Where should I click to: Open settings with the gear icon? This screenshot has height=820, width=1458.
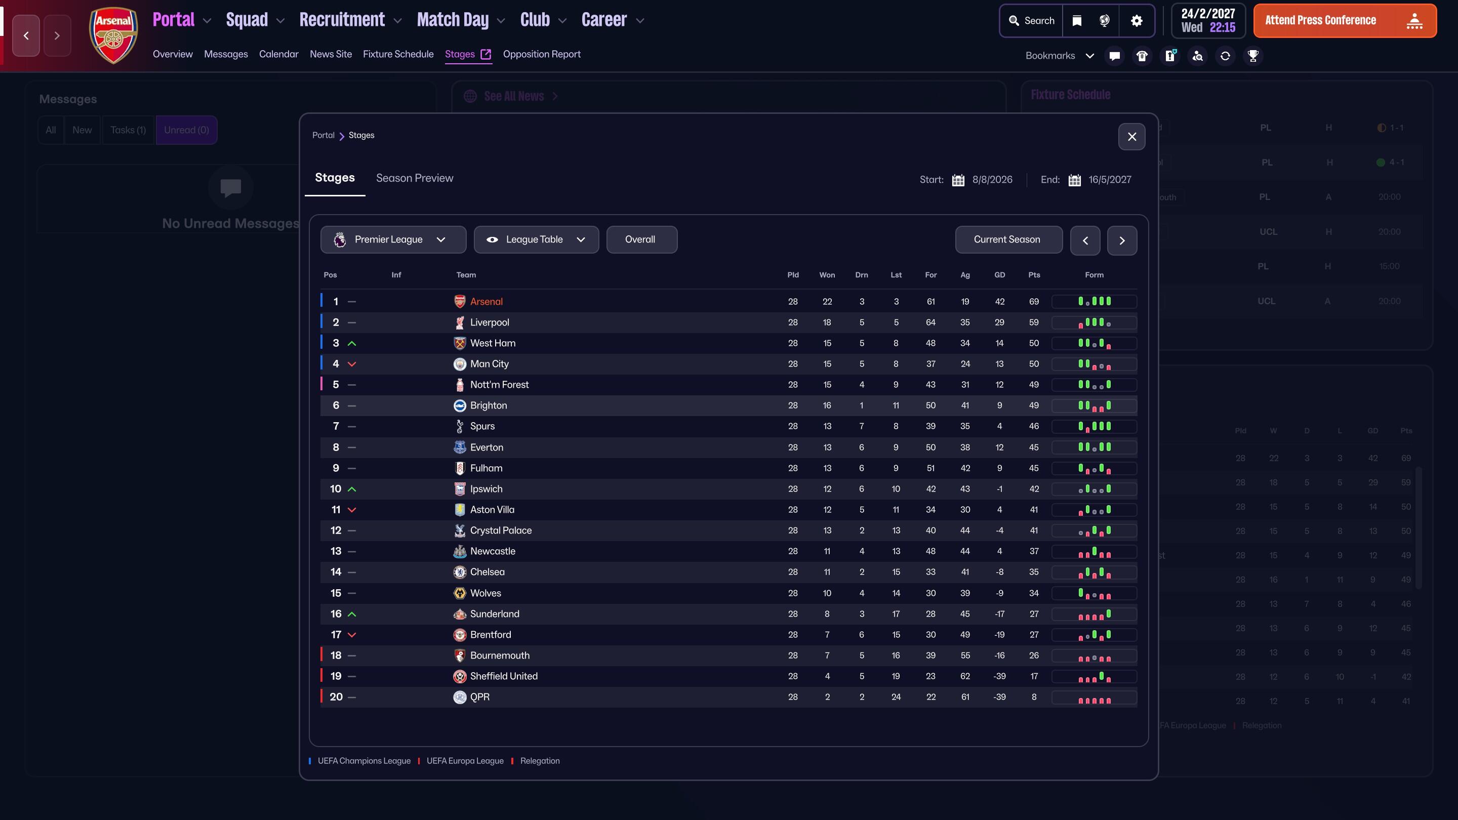coord(1136,21)
